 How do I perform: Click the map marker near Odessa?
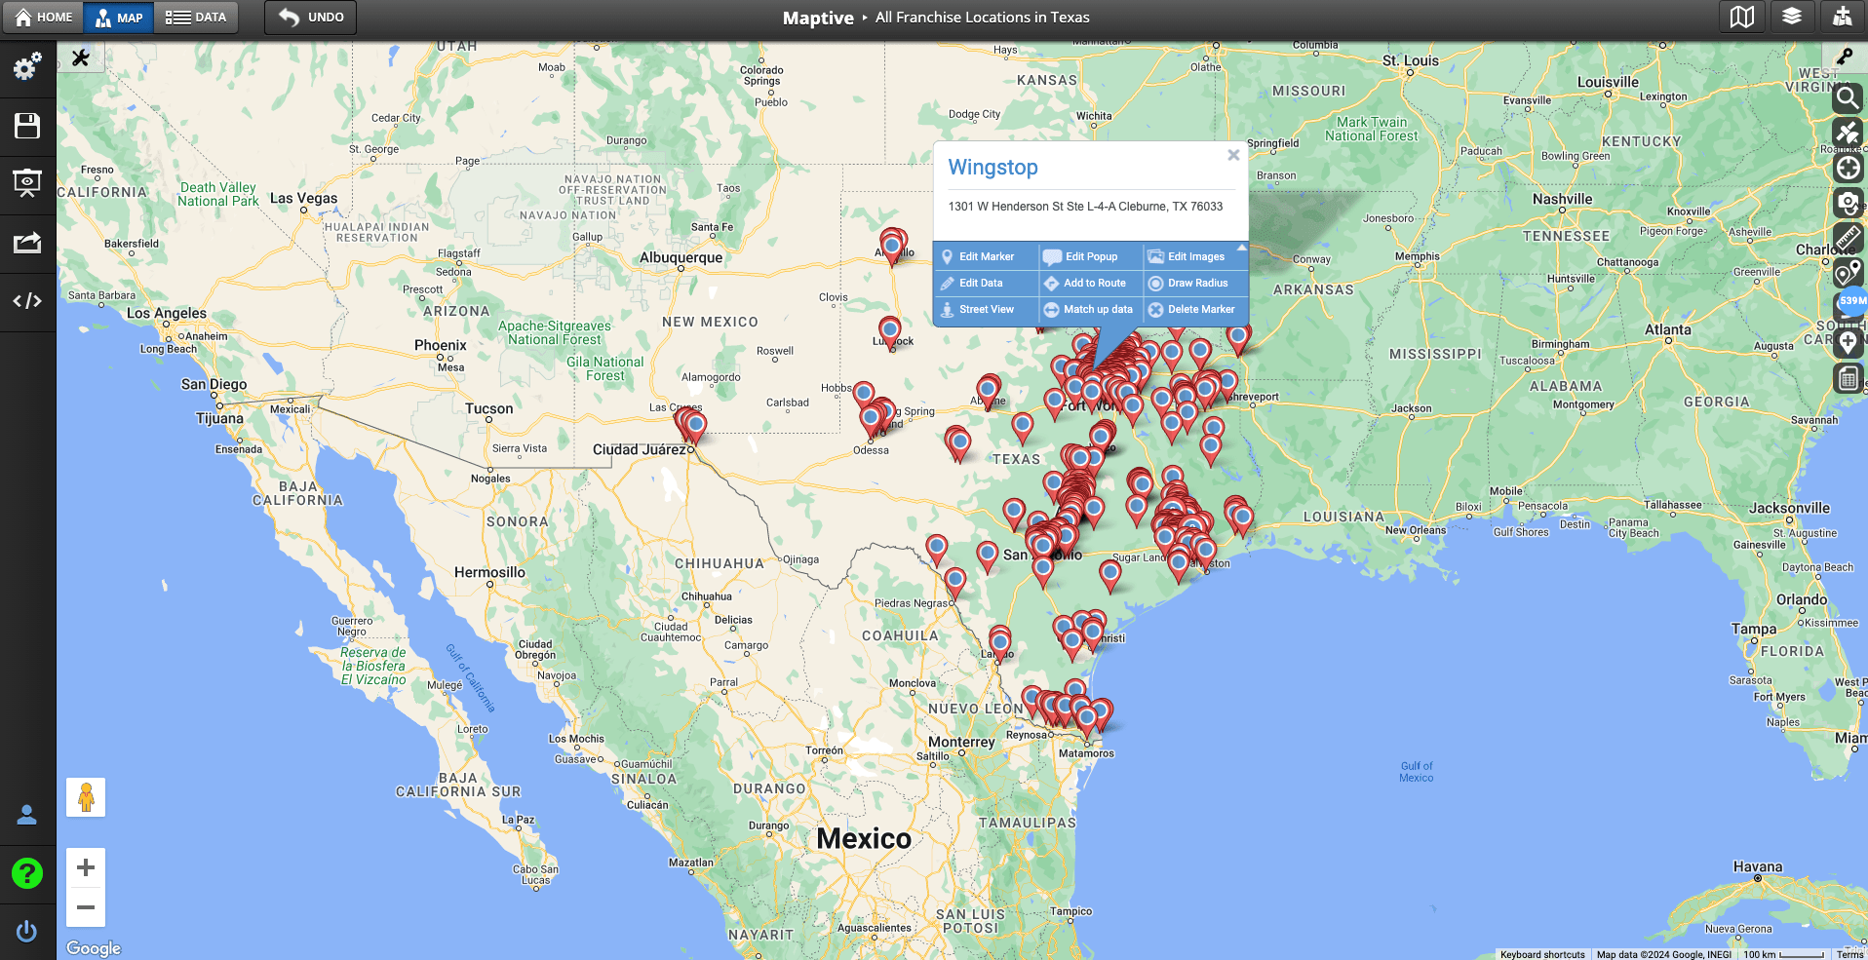(871, 421)
